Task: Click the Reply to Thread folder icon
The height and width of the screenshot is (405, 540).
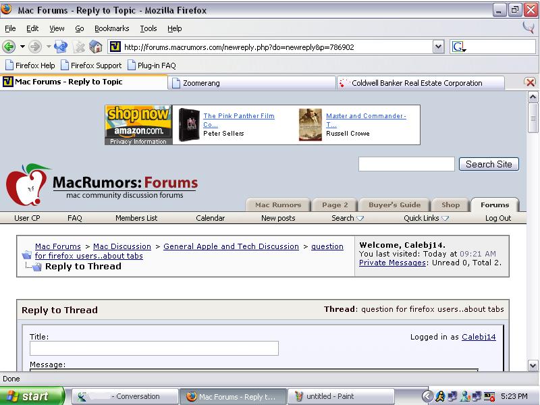Action: 37,266
